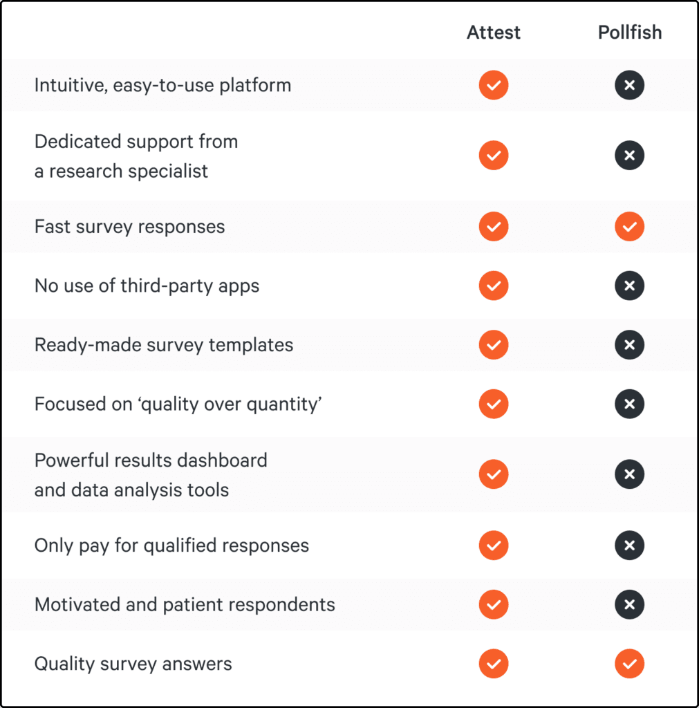Click Attest checkmark for intuitive easy-to-use platform
The image size is (699, 708).
click(494, 85)
